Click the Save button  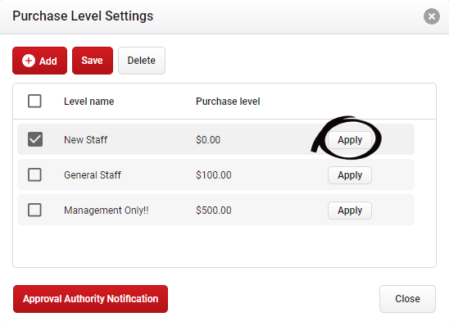point(93,61)
